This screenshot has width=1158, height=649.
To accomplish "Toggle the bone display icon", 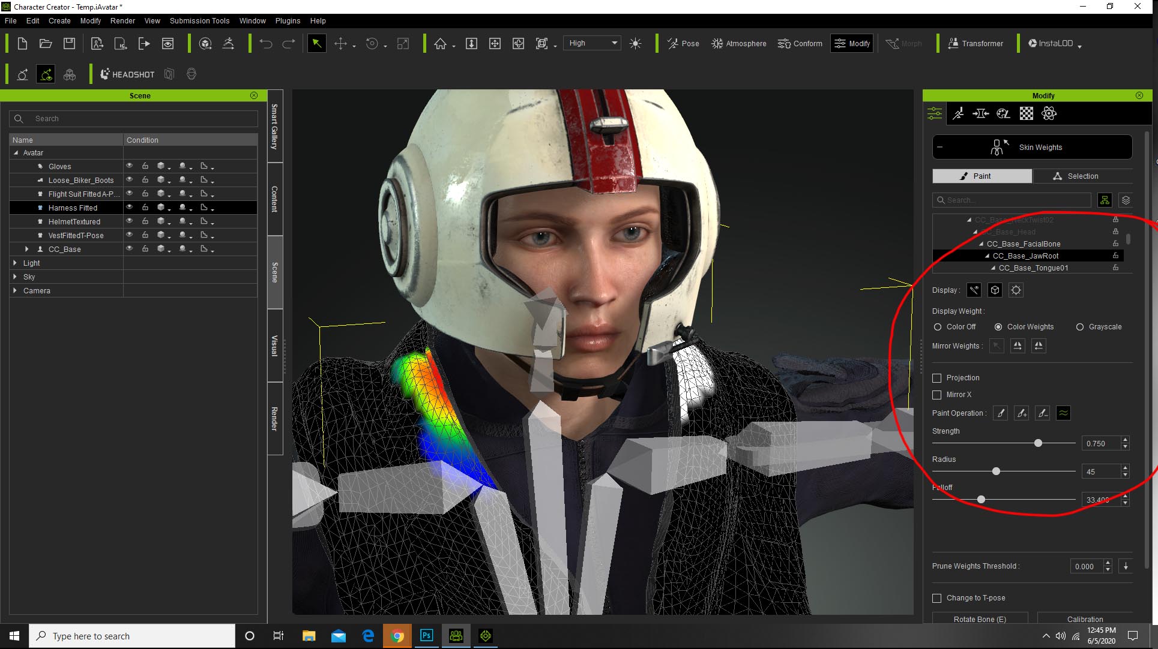I will tap(974, 290).
